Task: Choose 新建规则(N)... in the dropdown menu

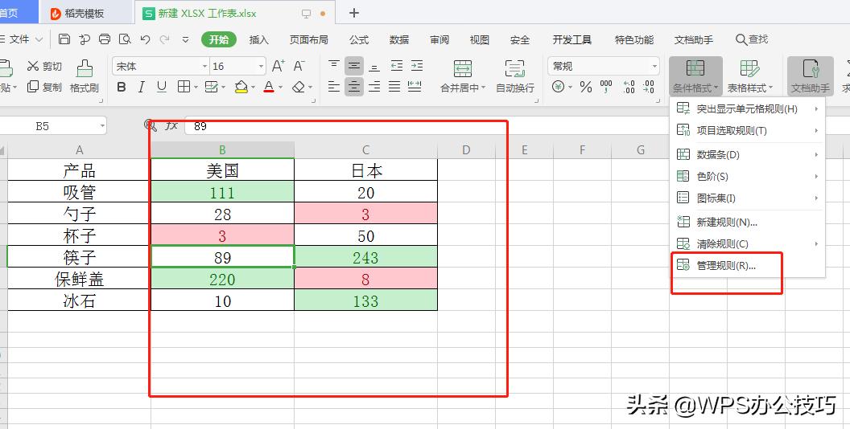Action: pyautogui.click(x=748, y=222)
